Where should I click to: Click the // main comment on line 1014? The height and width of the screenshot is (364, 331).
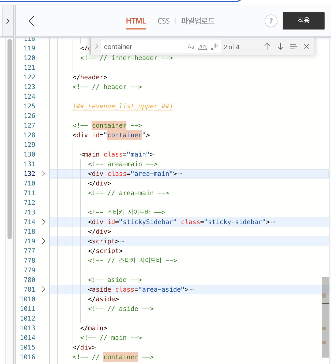pyautogui.click(x=111, y=338)
